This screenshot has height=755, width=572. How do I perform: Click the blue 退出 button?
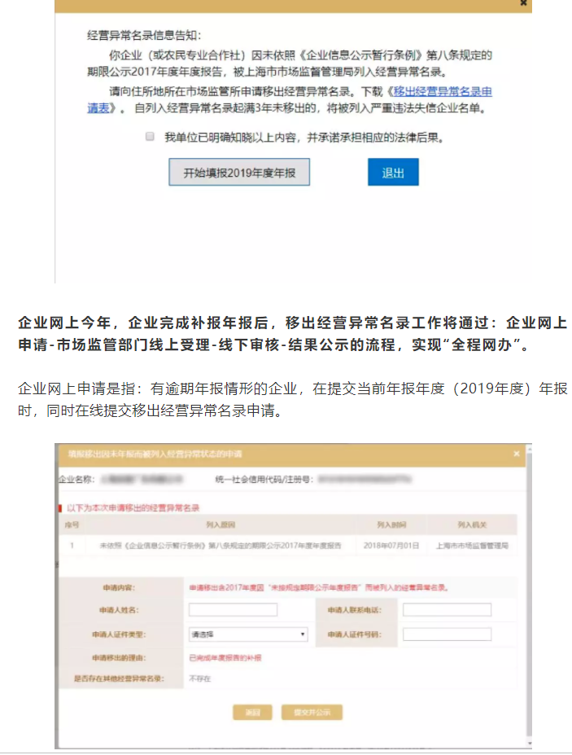tap(393, 173)
